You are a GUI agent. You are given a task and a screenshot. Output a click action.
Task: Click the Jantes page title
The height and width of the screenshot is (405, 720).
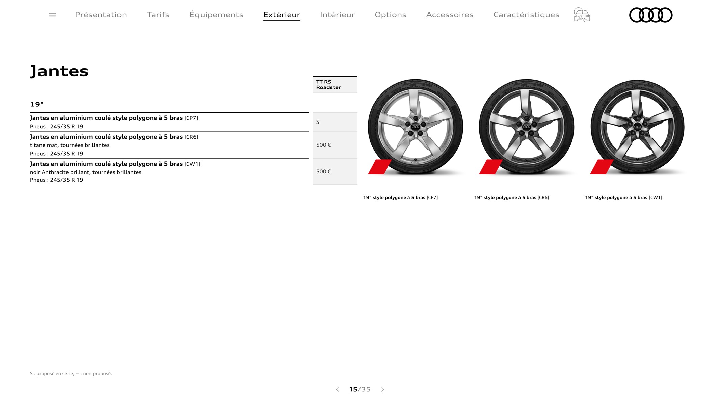click(59, 71)
